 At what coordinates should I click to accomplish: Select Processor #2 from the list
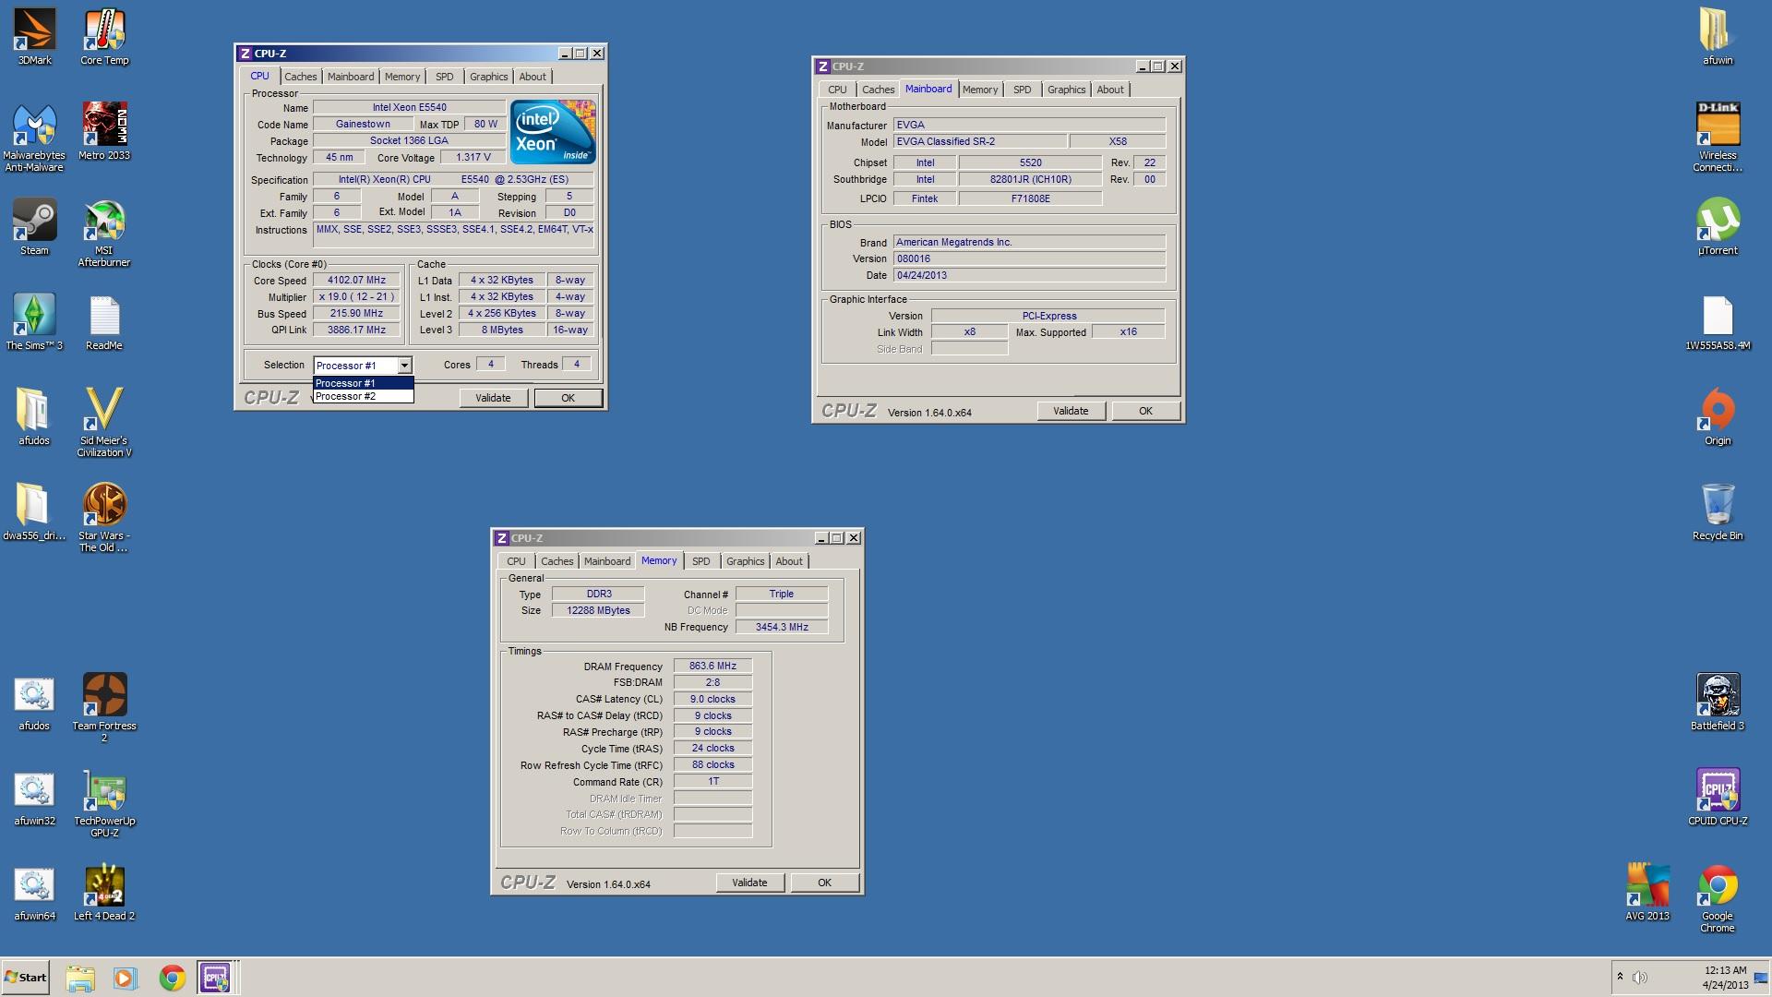tap(364, 396)
